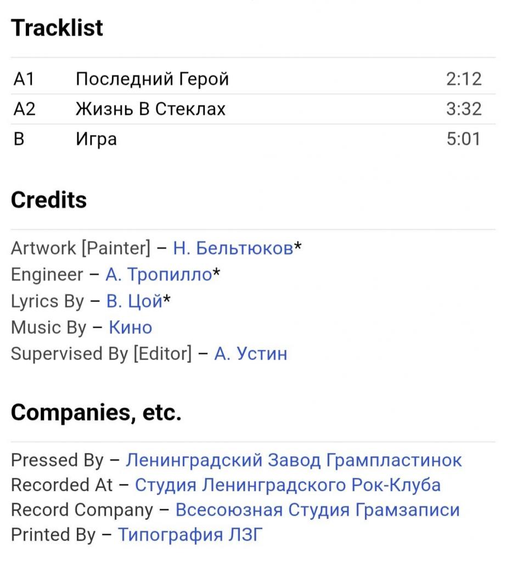506x562 pixels.
Task: Open the Кино music credit link
Action: pyautogui.click(x=131, y=328)
